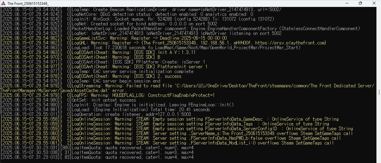This screenshot has height=163, width=381.
Task: Select the 'create listener, addr=127.0.0.1:5003' line
Action: point(96,114)
